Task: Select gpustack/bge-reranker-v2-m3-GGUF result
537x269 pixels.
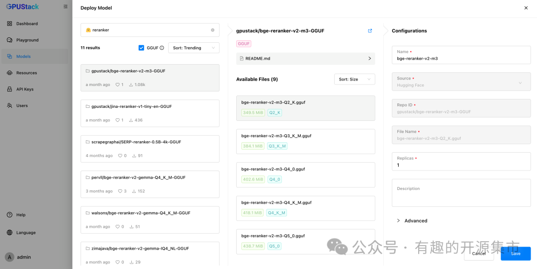Action: (150, 78)
